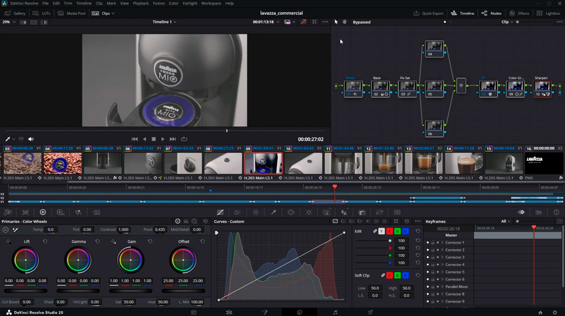Click the Quick Export button
Image resolution: width=565 pixels, height=316 pixels.
click(x=428, y=14)
